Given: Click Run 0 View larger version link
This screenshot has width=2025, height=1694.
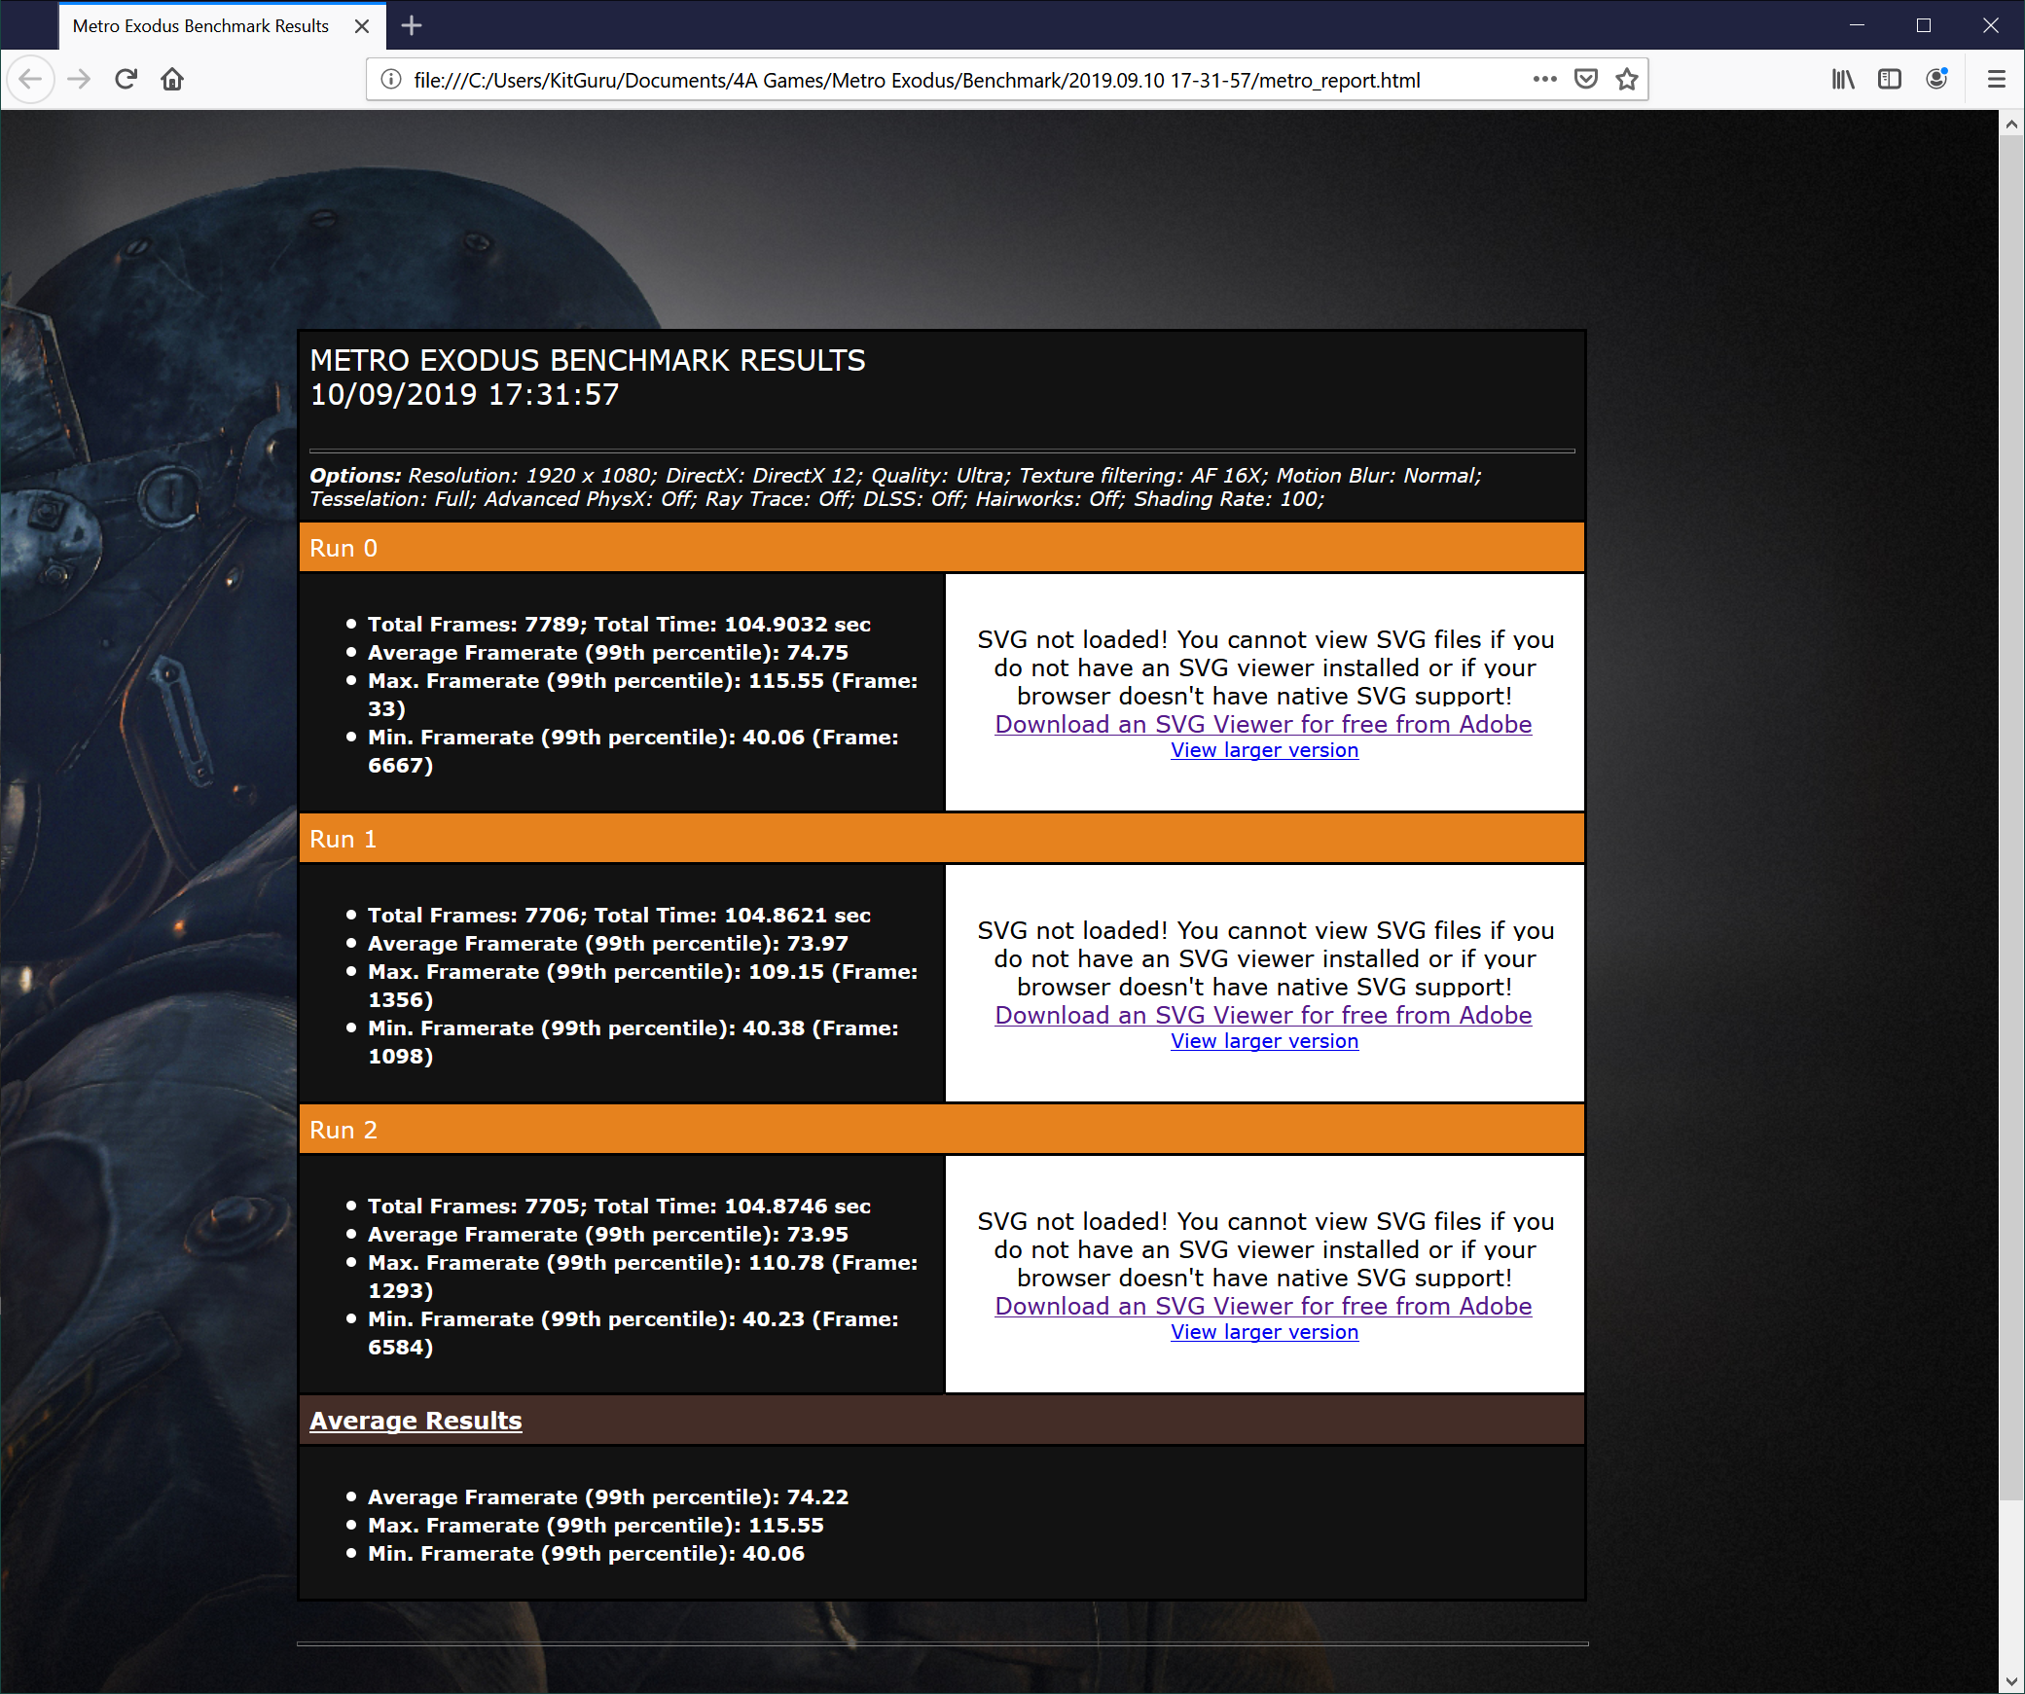Looking at the screenshot, I should [x=1264, y=750].
